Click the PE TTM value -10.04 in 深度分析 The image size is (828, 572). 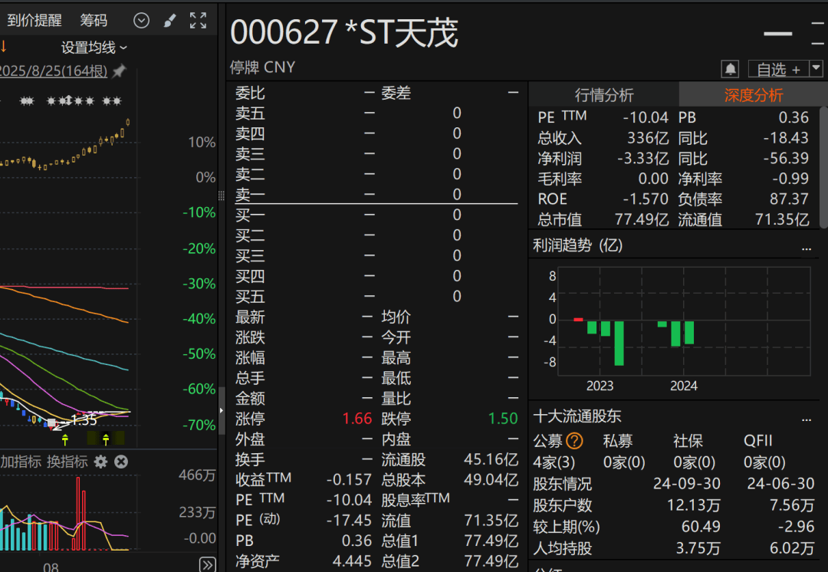tap(646, 117)
